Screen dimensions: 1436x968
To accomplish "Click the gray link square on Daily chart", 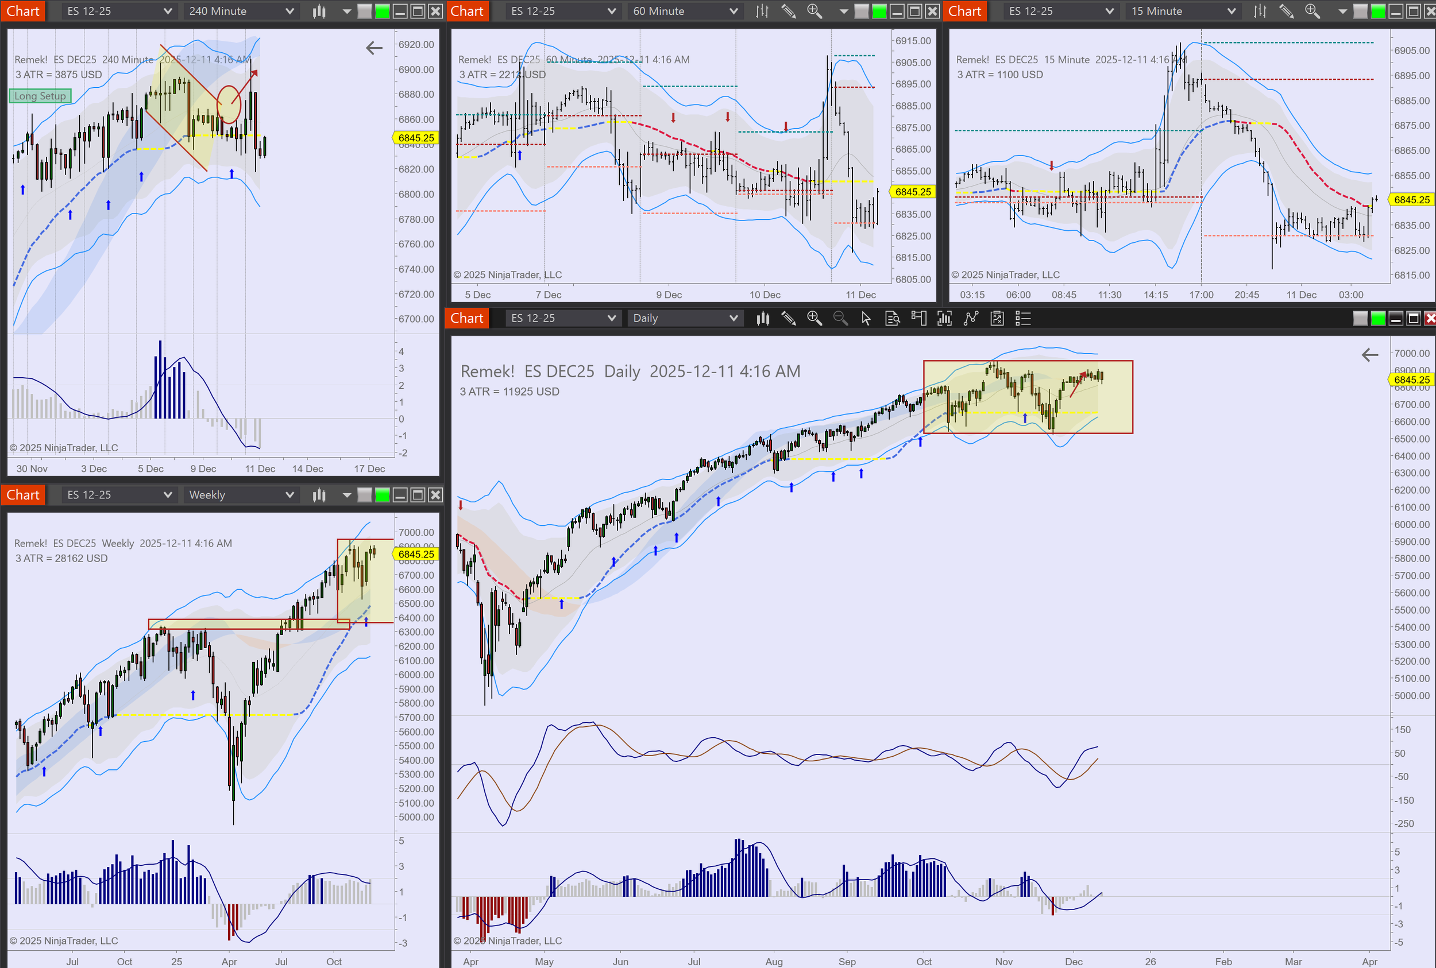I will coord(1360,318).
